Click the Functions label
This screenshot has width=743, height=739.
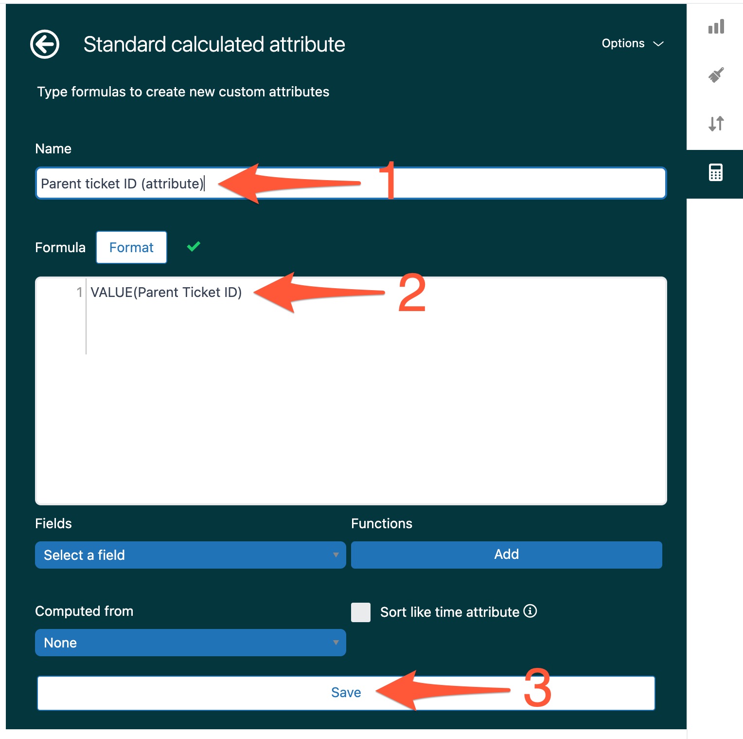(x=382, y=523)
